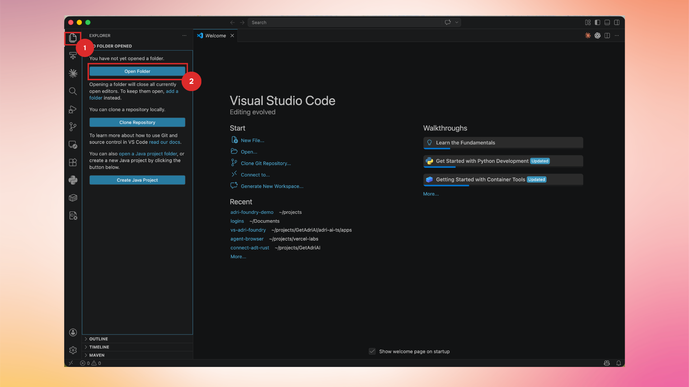Open the Python extension sidebar icon

click(x=73, y=180)
